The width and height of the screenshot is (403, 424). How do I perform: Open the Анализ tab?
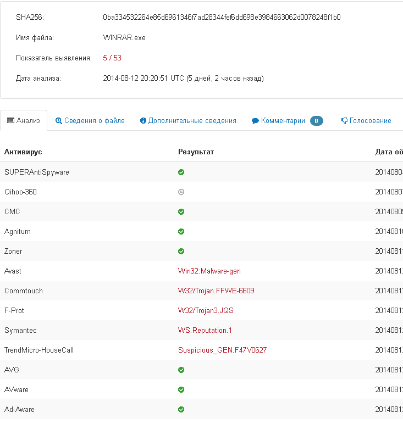coord(24,121)
